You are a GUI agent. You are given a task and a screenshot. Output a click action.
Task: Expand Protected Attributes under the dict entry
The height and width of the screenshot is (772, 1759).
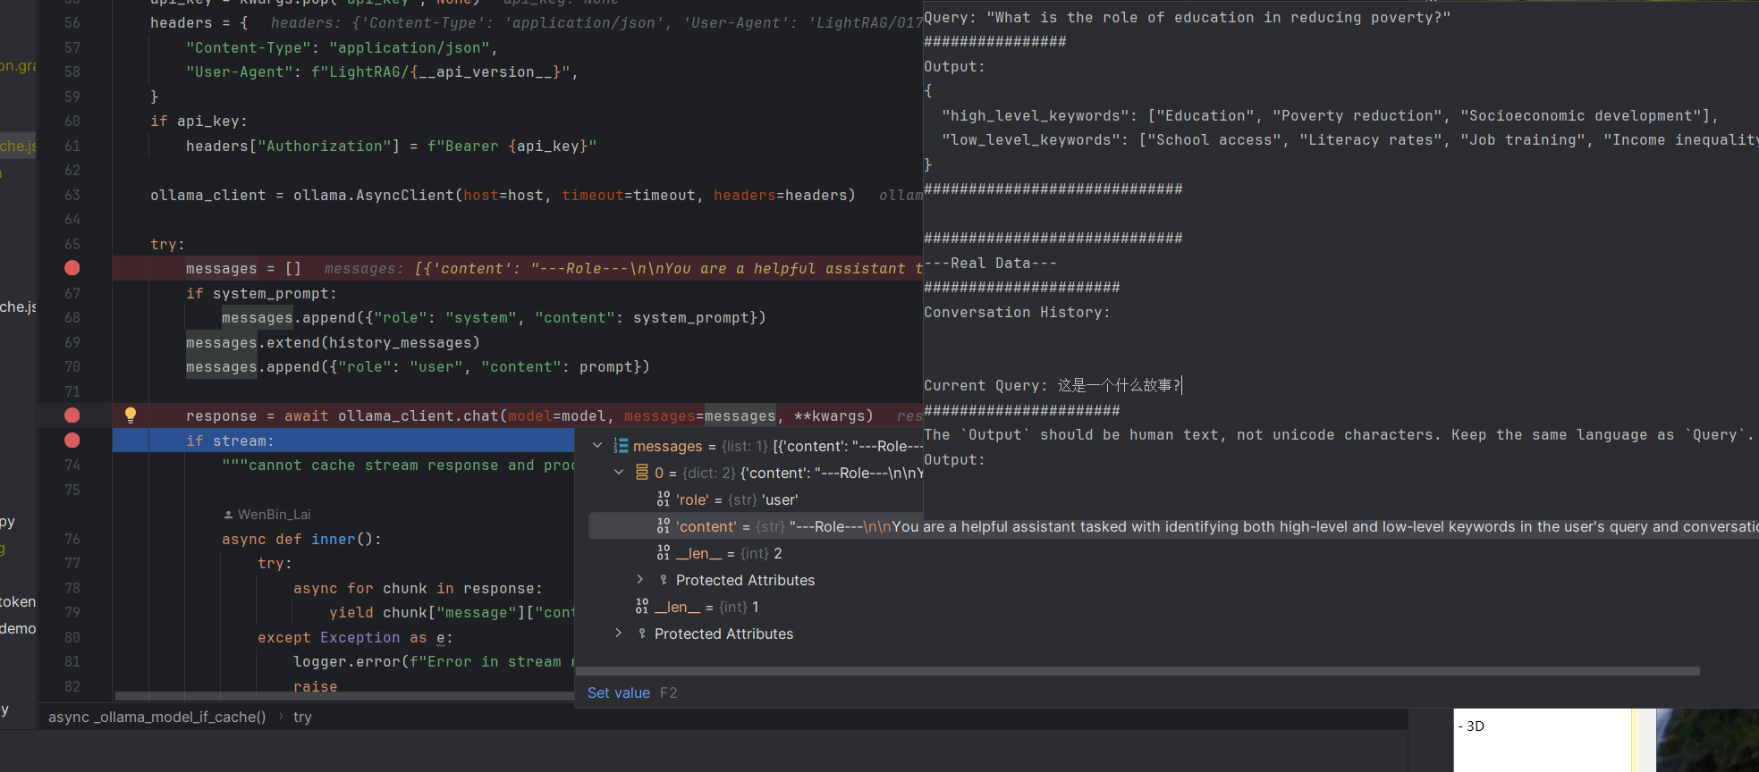pos(640,579)
